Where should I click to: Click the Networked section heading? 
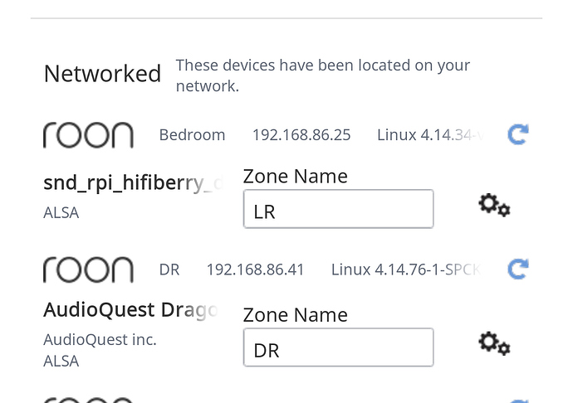click(x=102, y=74)
